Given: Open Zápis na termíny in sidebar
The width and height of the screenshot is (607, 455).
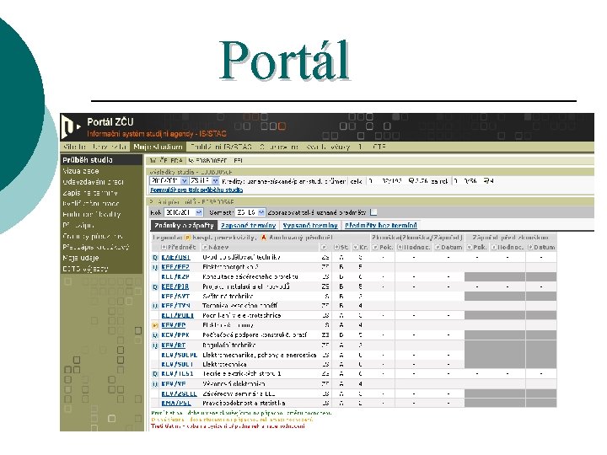Looking at the screenshot, I should pyautogui.click(x=90, y=193).
